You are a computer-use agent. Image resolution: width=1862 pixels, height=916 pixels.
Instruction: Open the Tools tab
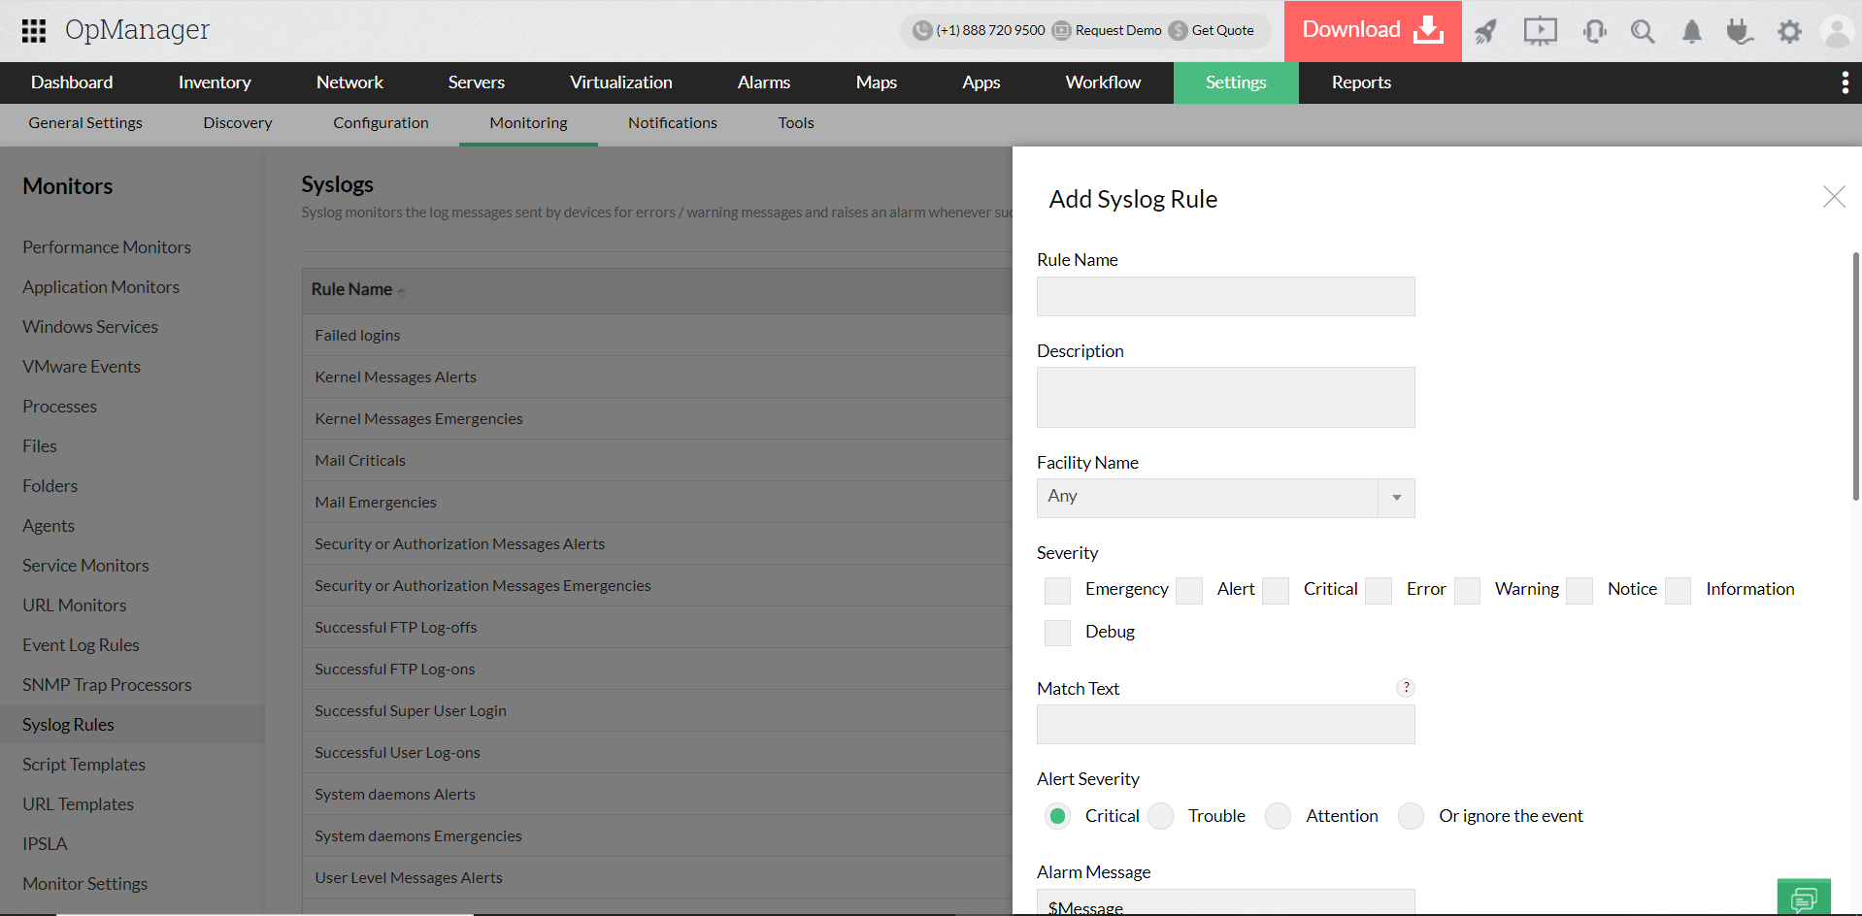click(x=796, y=123)
